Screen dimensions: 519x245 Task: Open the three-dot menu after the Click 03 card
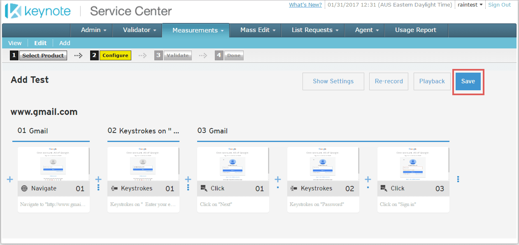458,179
